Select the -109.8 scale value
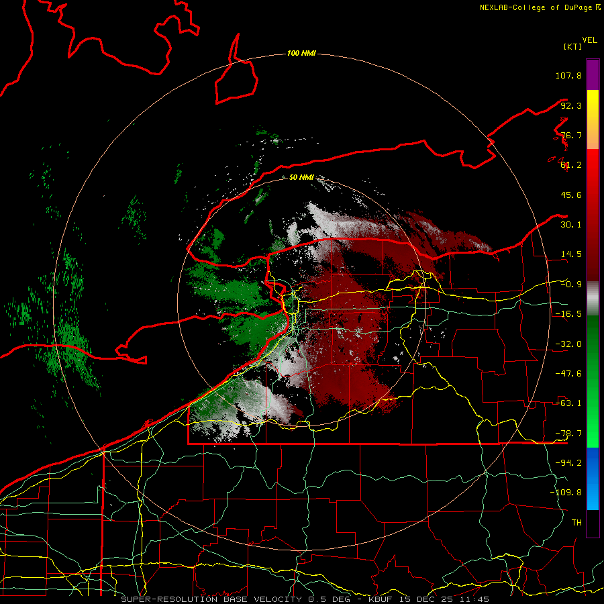Screen dimensions: 604x604 click(x=566, y=493)
